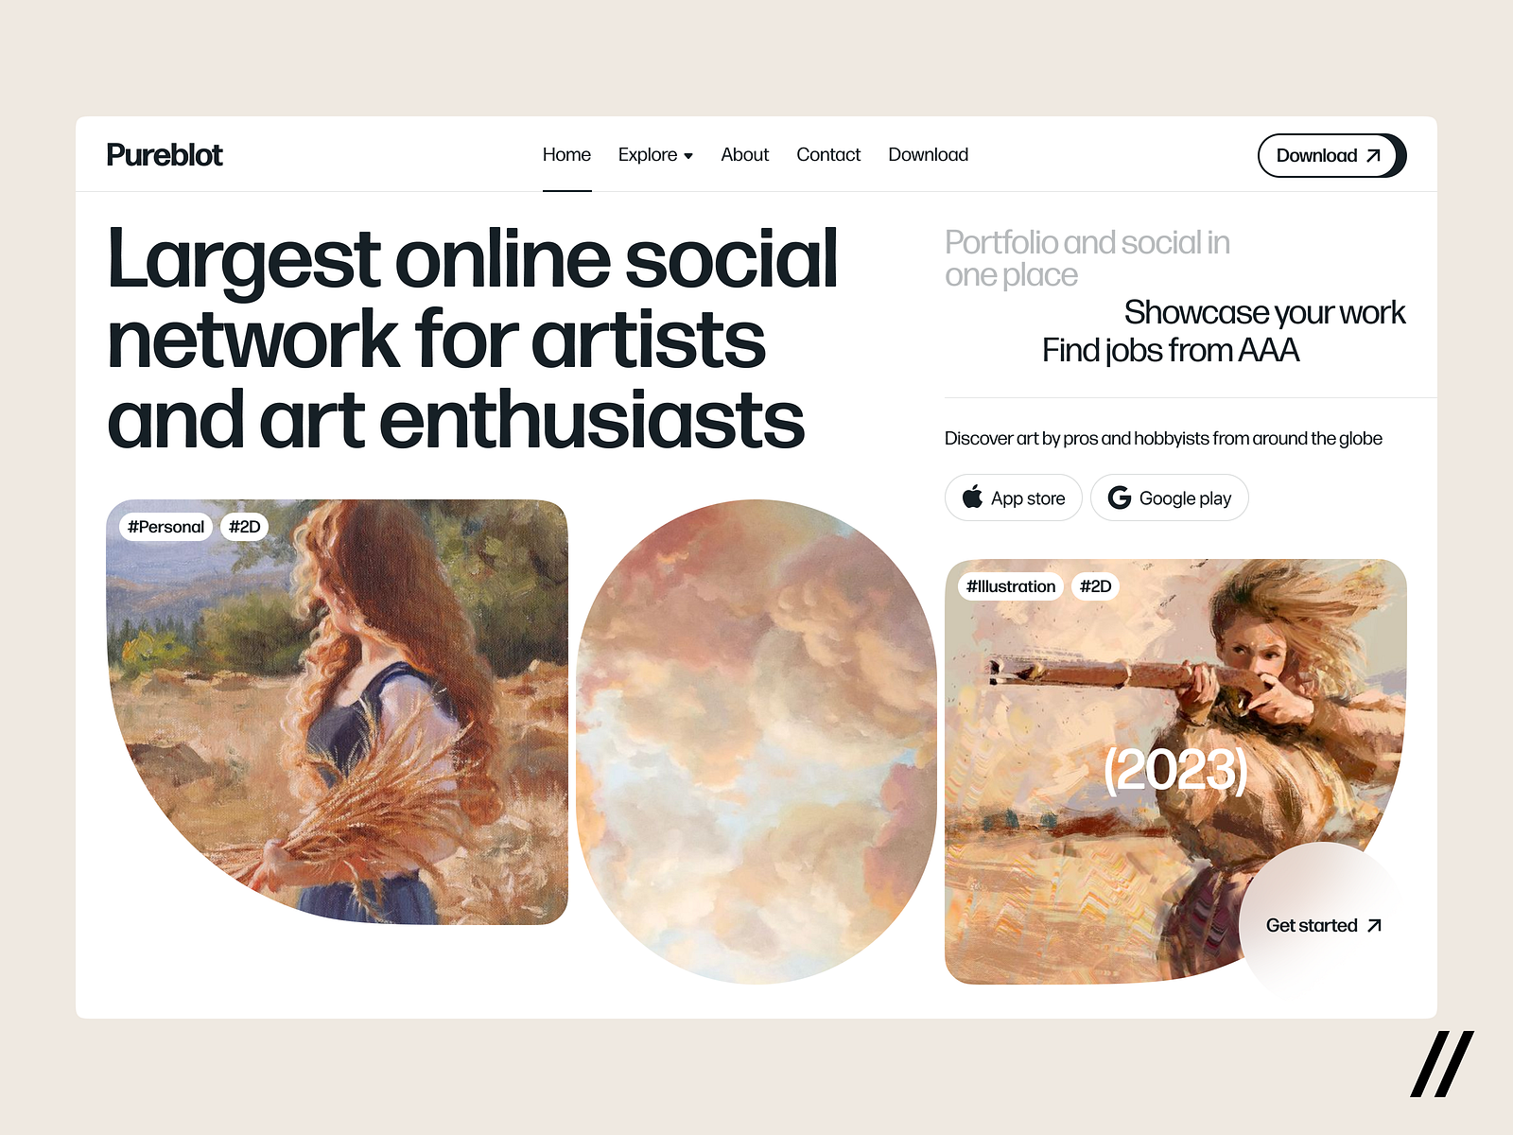Go to the About page

pos(744,155)
